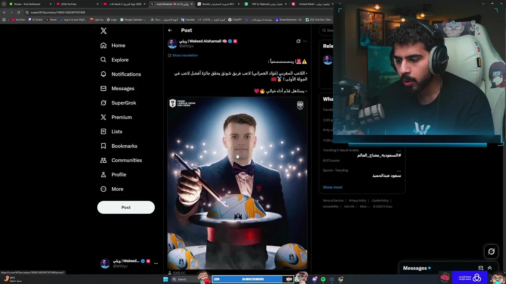Open the post's three-dot options menu
506x284 pixels.
[305, 41]
